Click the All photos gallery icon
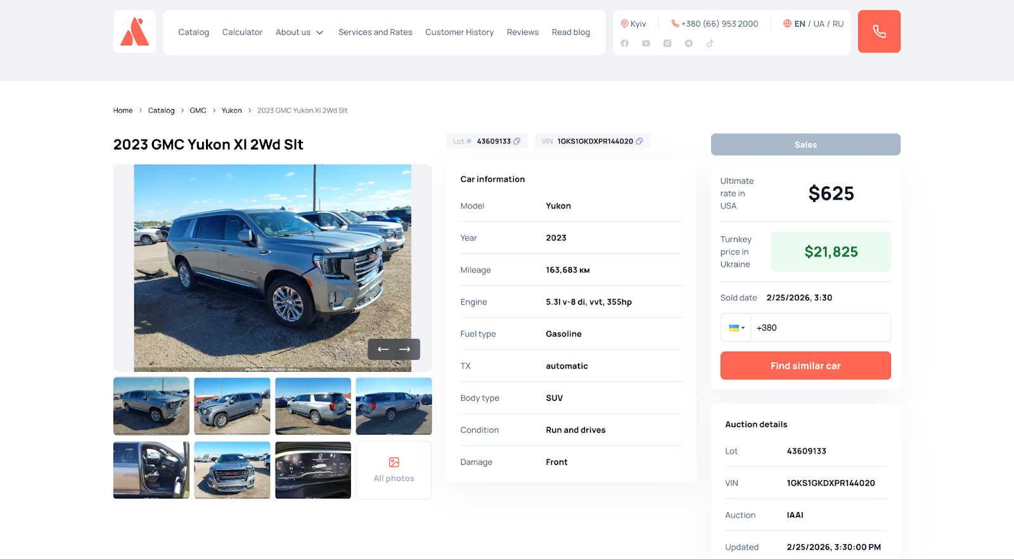The image size is (1014, 560). pyautogui.click(x=394, y=462)
